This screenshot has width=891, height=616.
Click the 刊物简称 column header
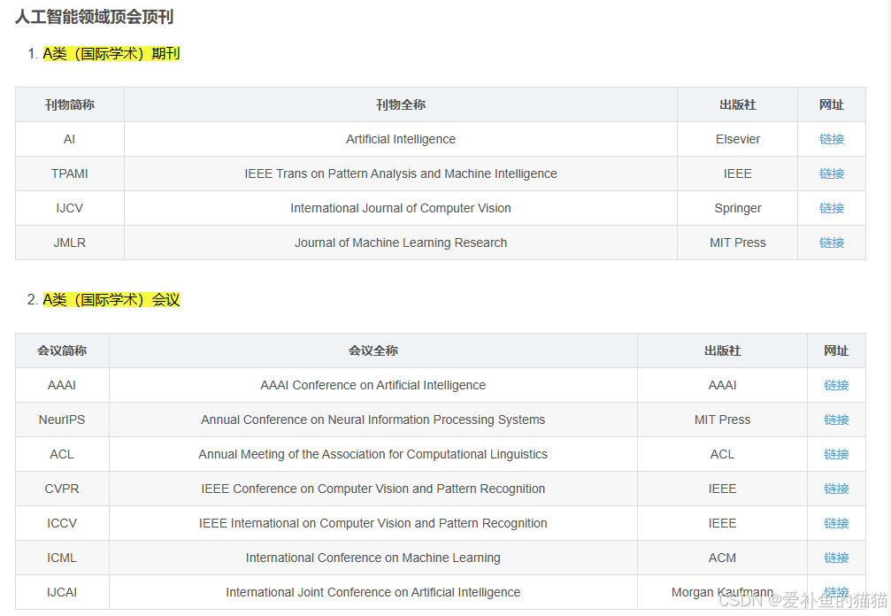pyautogui.click(x=69, y=104)
